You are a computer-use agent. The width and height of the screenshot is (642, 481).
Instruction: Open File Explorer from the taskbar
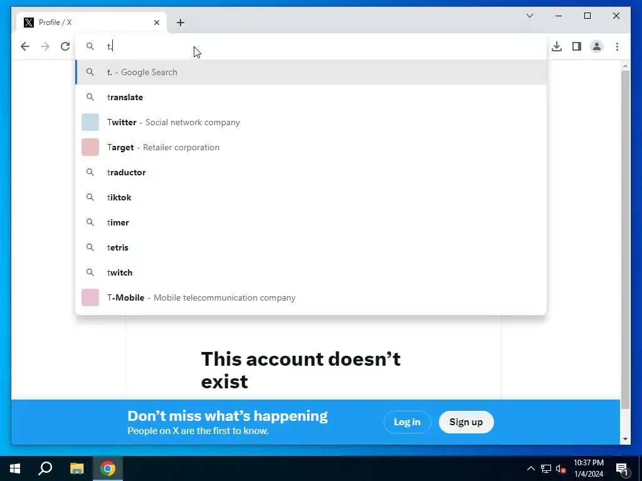76,468
